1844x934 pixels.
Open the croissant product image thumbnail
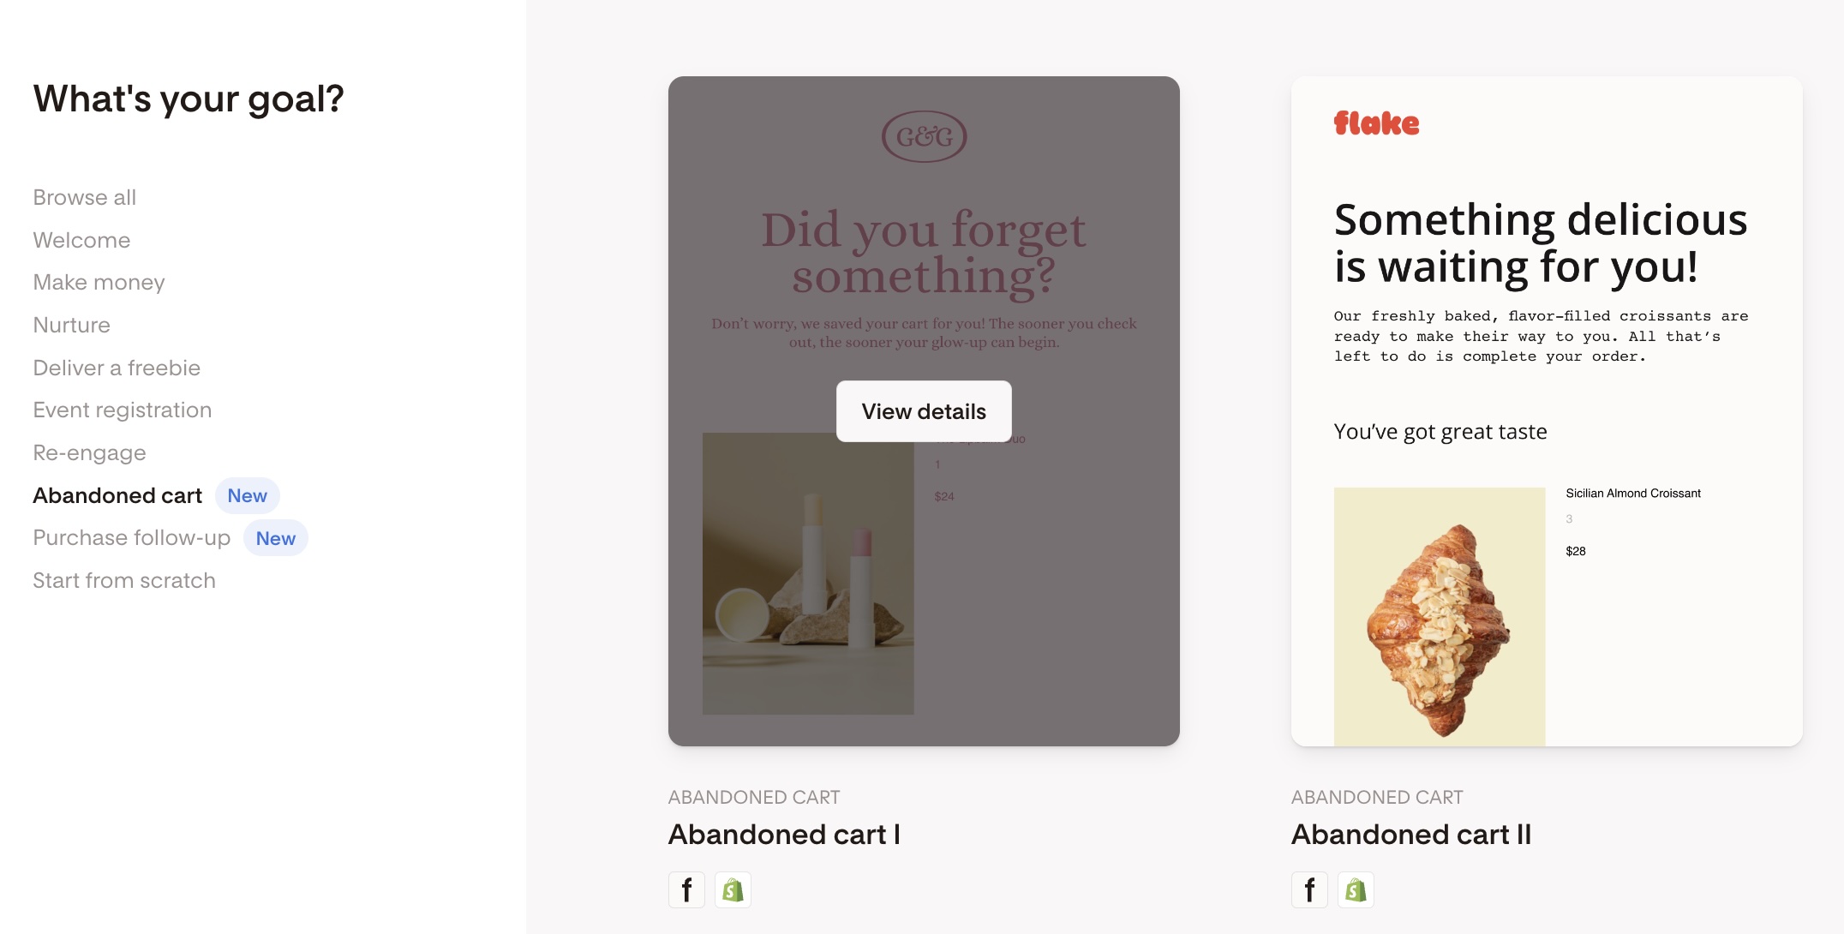click(1440, 616)
